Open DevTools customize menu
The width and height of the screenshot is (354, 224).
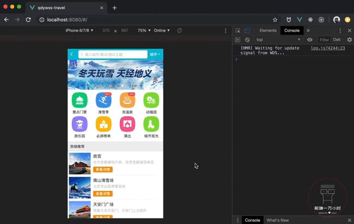point(340,30)
